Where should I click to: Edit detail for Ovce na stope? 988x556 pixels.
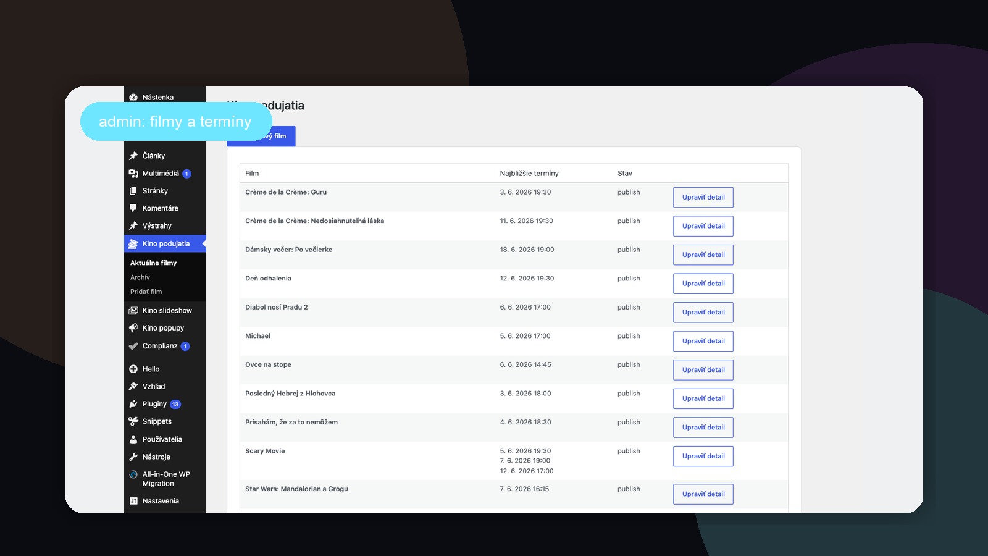coord(703,370)
